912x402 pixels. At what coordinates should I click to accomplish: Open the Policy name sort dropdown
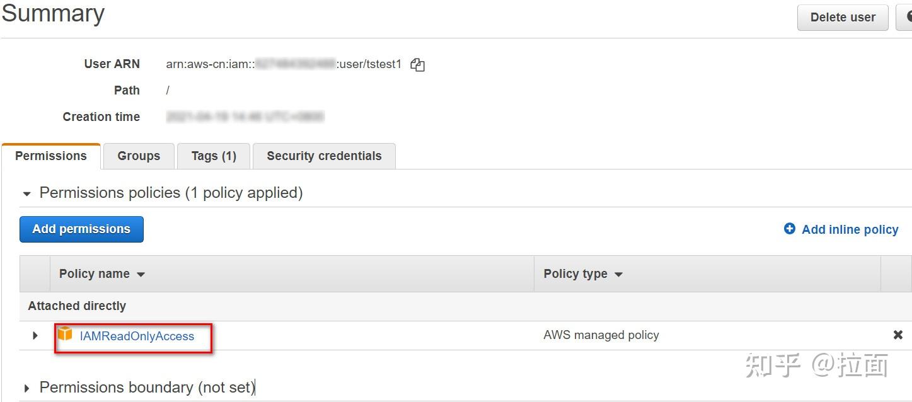(x=141, y=274)
